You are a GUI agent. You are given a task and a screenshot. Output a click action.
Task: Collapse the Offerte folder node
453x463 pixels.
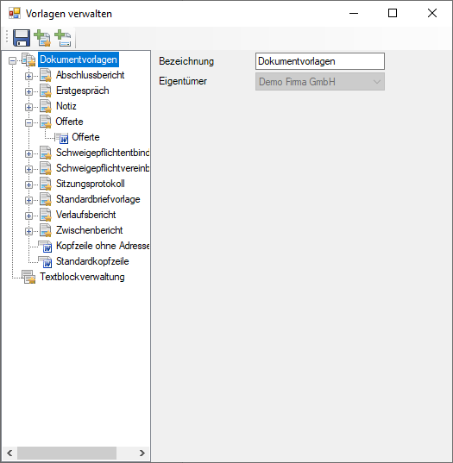tap(28, 122)
